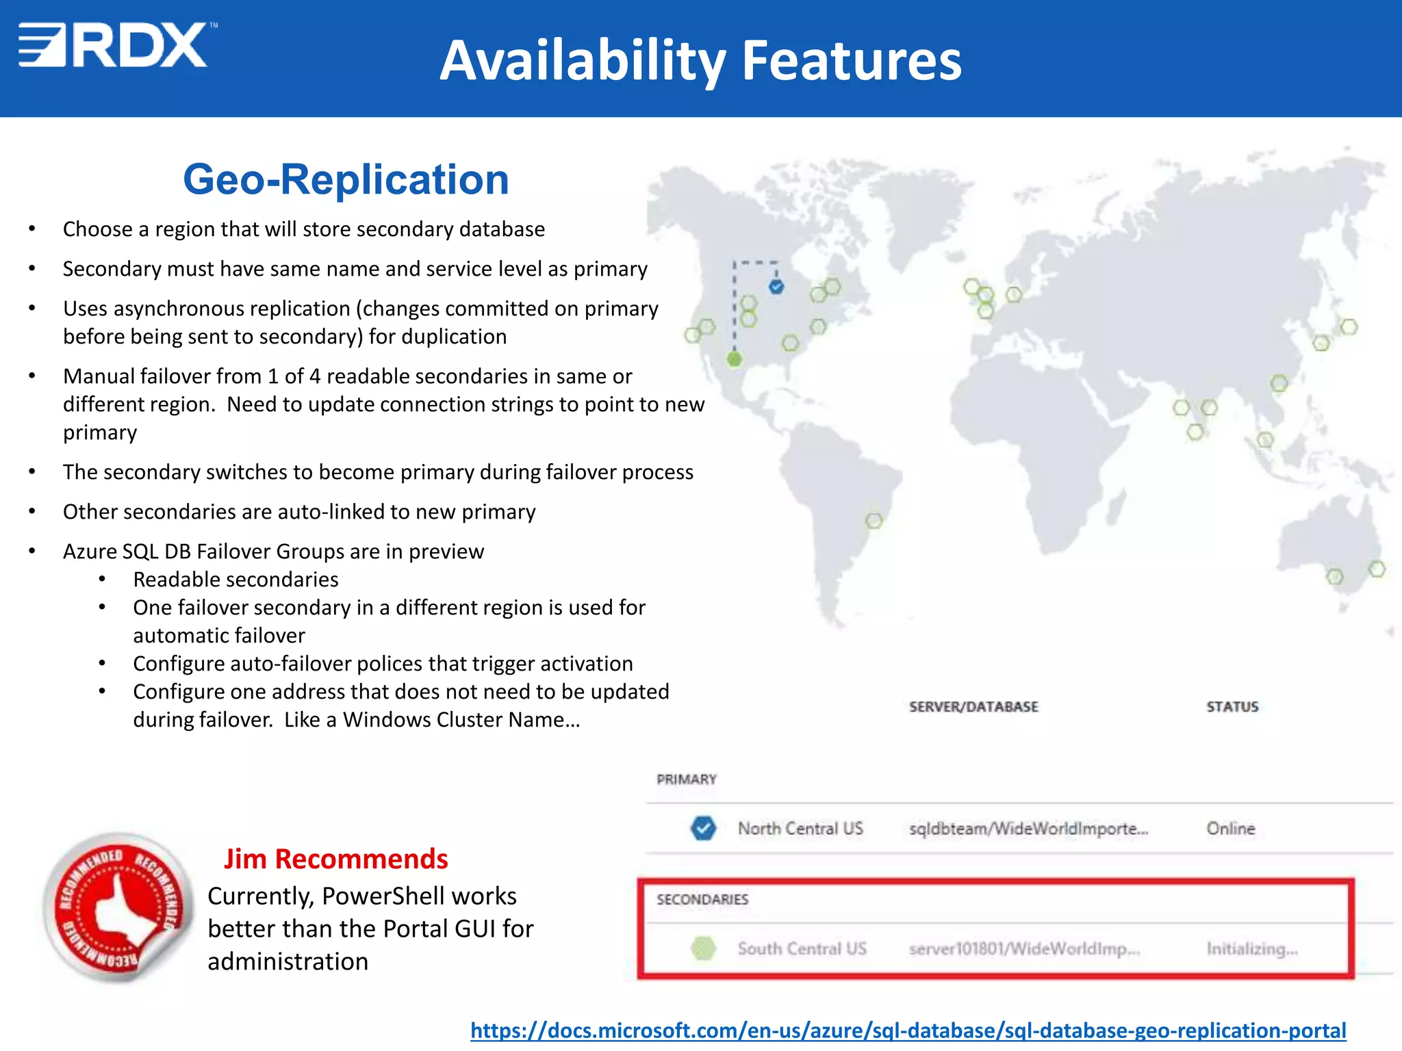Click the RDX logo
Screen dimensions: 1402x1051
pos(116,45)
